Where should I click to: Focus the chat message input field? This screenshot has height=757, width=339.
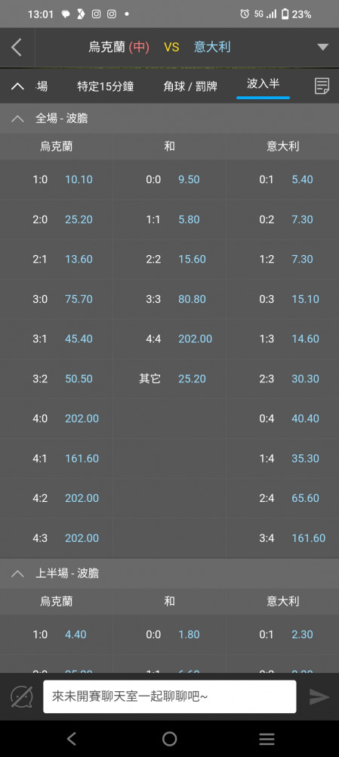click(169, 696)
